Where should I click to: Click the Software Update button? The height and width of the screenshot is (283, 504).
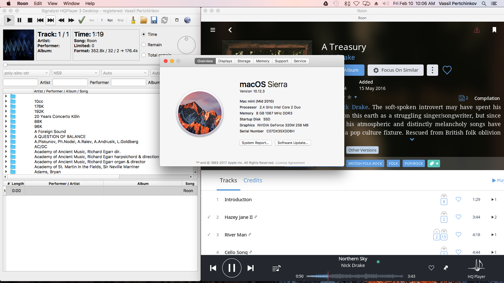coord(293,143)
